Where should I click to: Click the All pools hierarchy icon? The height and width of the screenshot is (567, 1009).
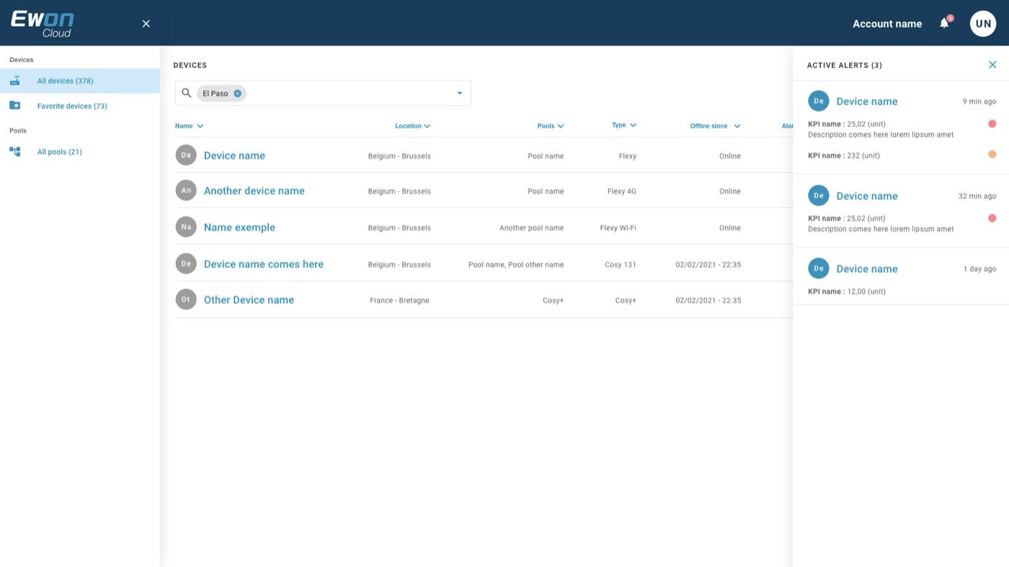[x=14, y=151]
